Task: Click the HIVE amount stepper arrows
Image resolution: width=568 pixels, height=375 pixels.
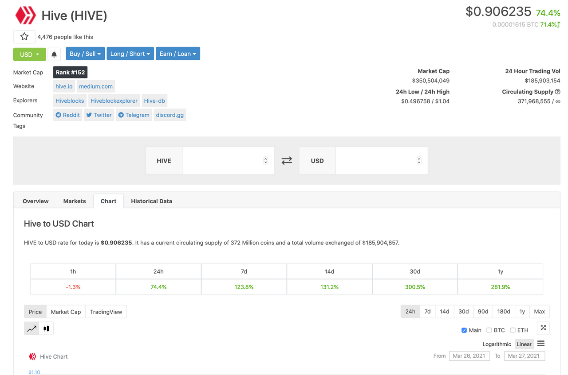Action: pos(266,160)
